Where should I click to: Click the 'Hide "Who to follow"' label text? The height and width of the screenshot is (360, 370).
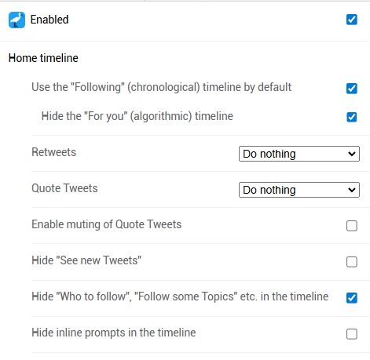[x=180, y=296]
